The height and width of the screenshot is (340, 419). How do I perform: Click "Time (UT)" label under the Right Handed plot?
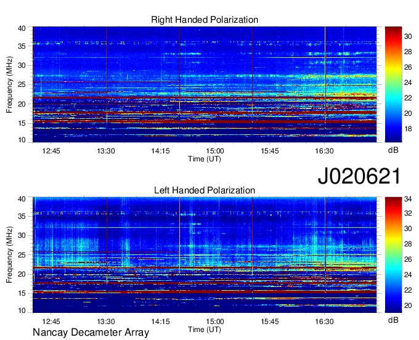pyautogui.click(x=205, y=159)
